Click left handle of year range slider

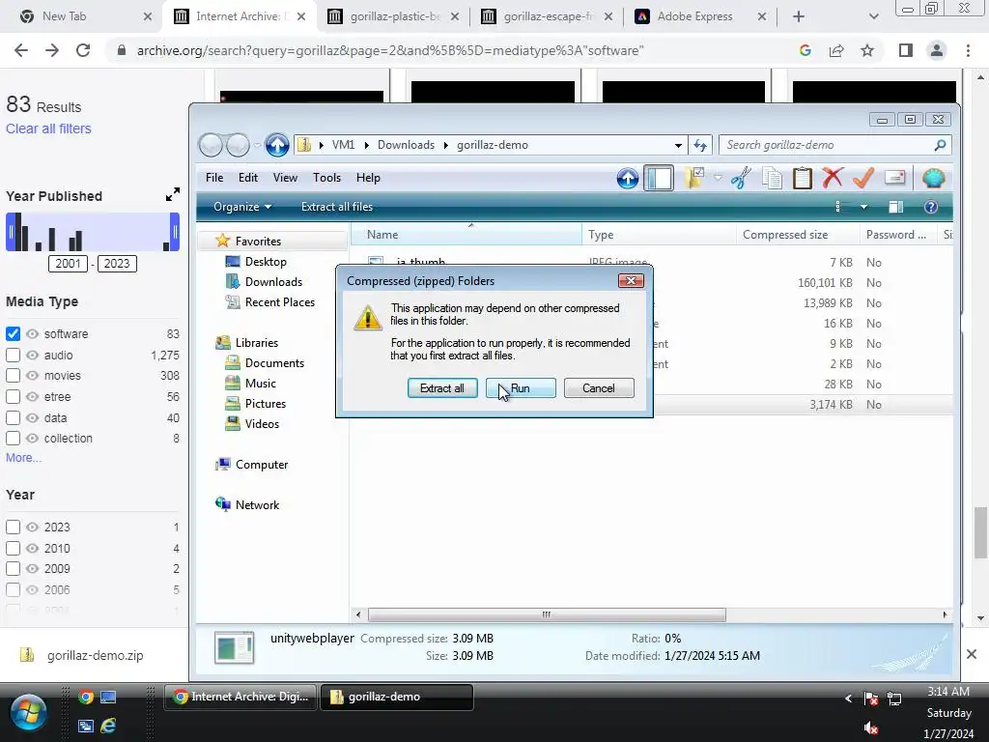click(10, 232)
